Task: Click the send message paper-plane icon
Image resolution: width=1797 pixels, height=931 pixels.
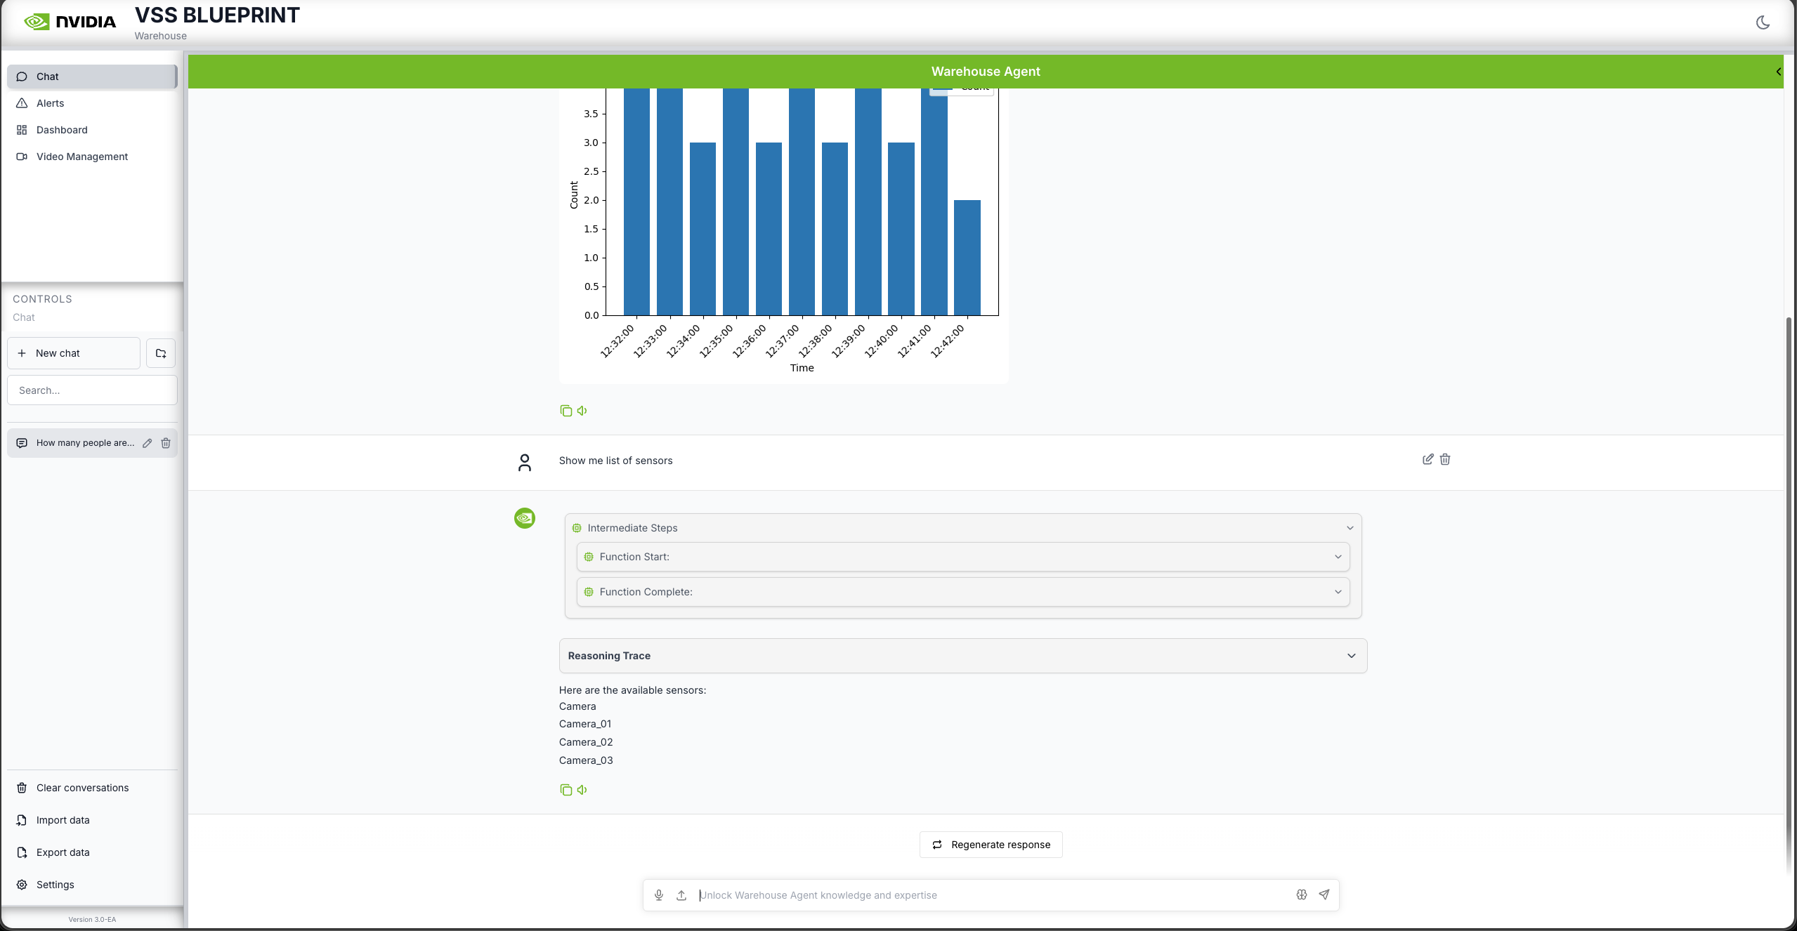Action: pyautogui.click(x=1324, y=894)
